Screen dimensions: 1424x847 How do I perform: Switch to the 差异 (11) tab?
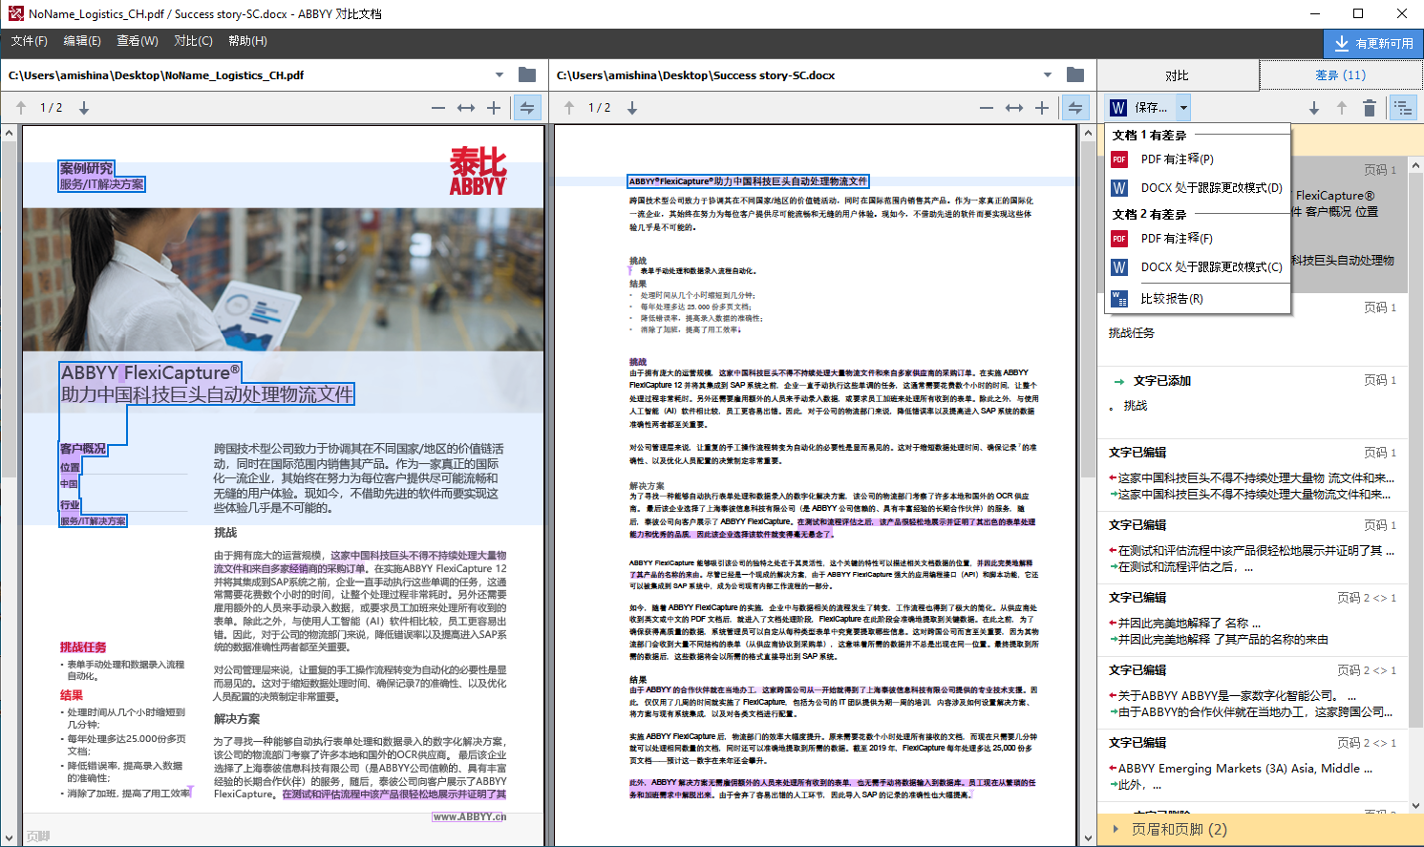(x=1340, y=75)
